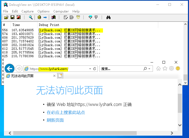The image size is (189, 138).
Task: Click IE page vertical scroll down arrow
Action: 180,125
